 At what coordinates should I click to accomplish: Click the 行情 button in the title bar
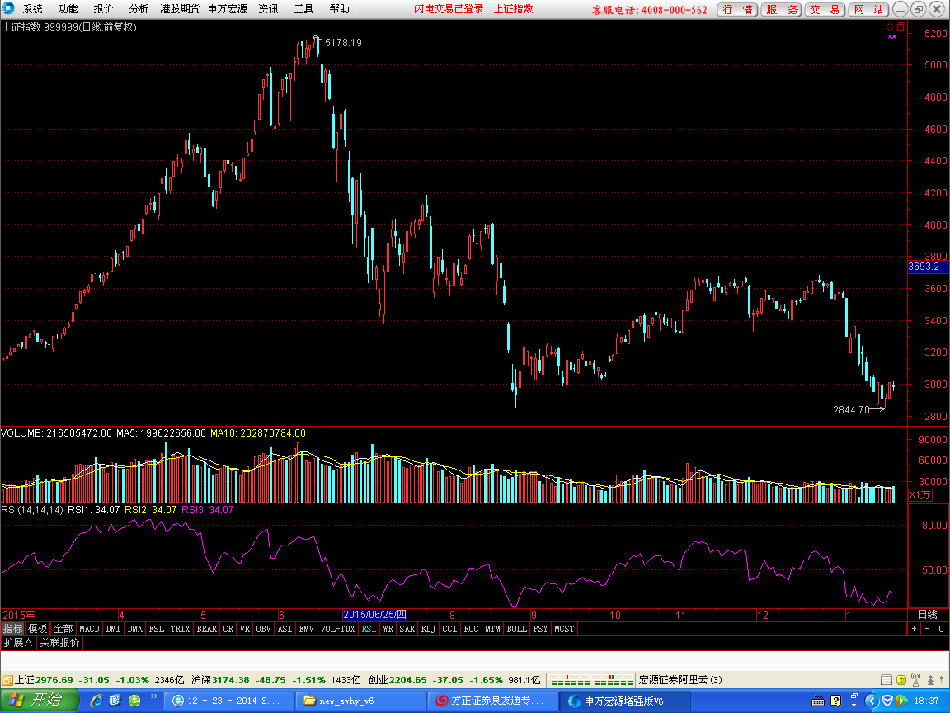tap(737, 9)
